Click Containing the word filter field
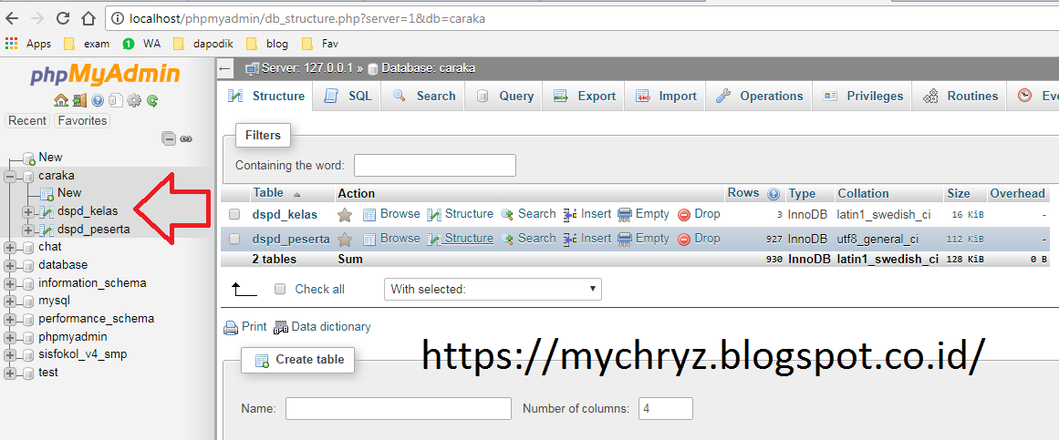1059x440 pixels. (x=435, y=165)
